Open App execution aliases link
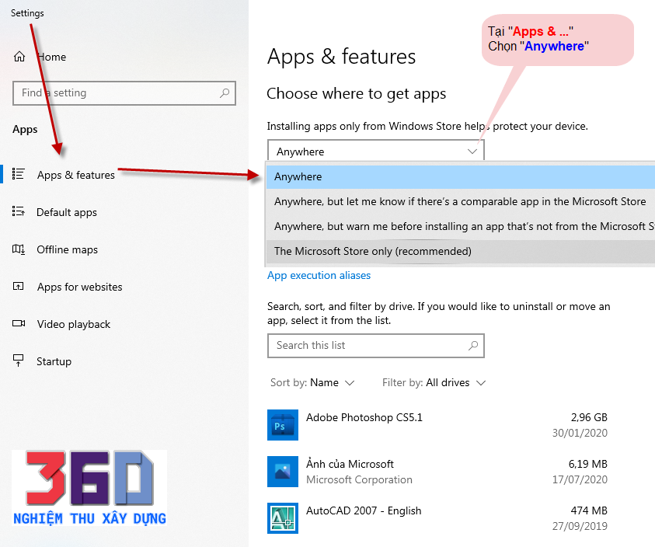655x547 pixels. (319, 275)
